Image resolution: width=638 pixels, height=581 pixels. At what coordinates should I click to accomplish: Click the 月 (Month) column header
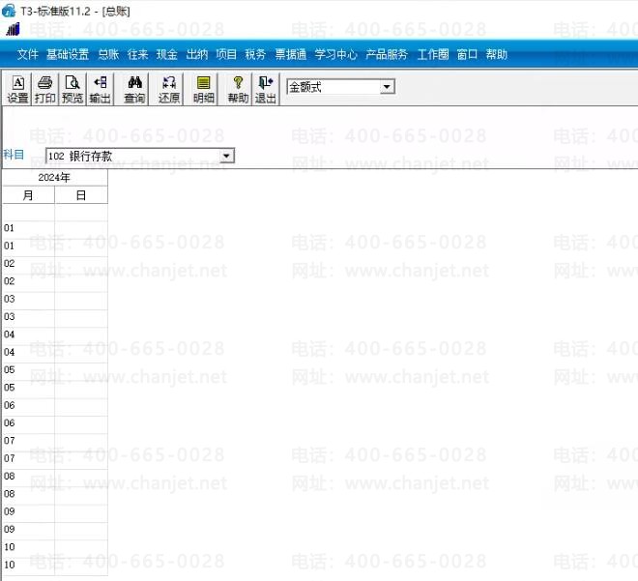[x=28, y=195]
